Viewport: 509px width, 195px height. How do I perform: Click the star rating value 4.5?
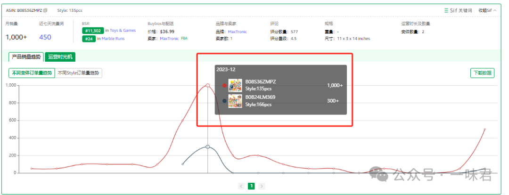[x=294, y=39]
